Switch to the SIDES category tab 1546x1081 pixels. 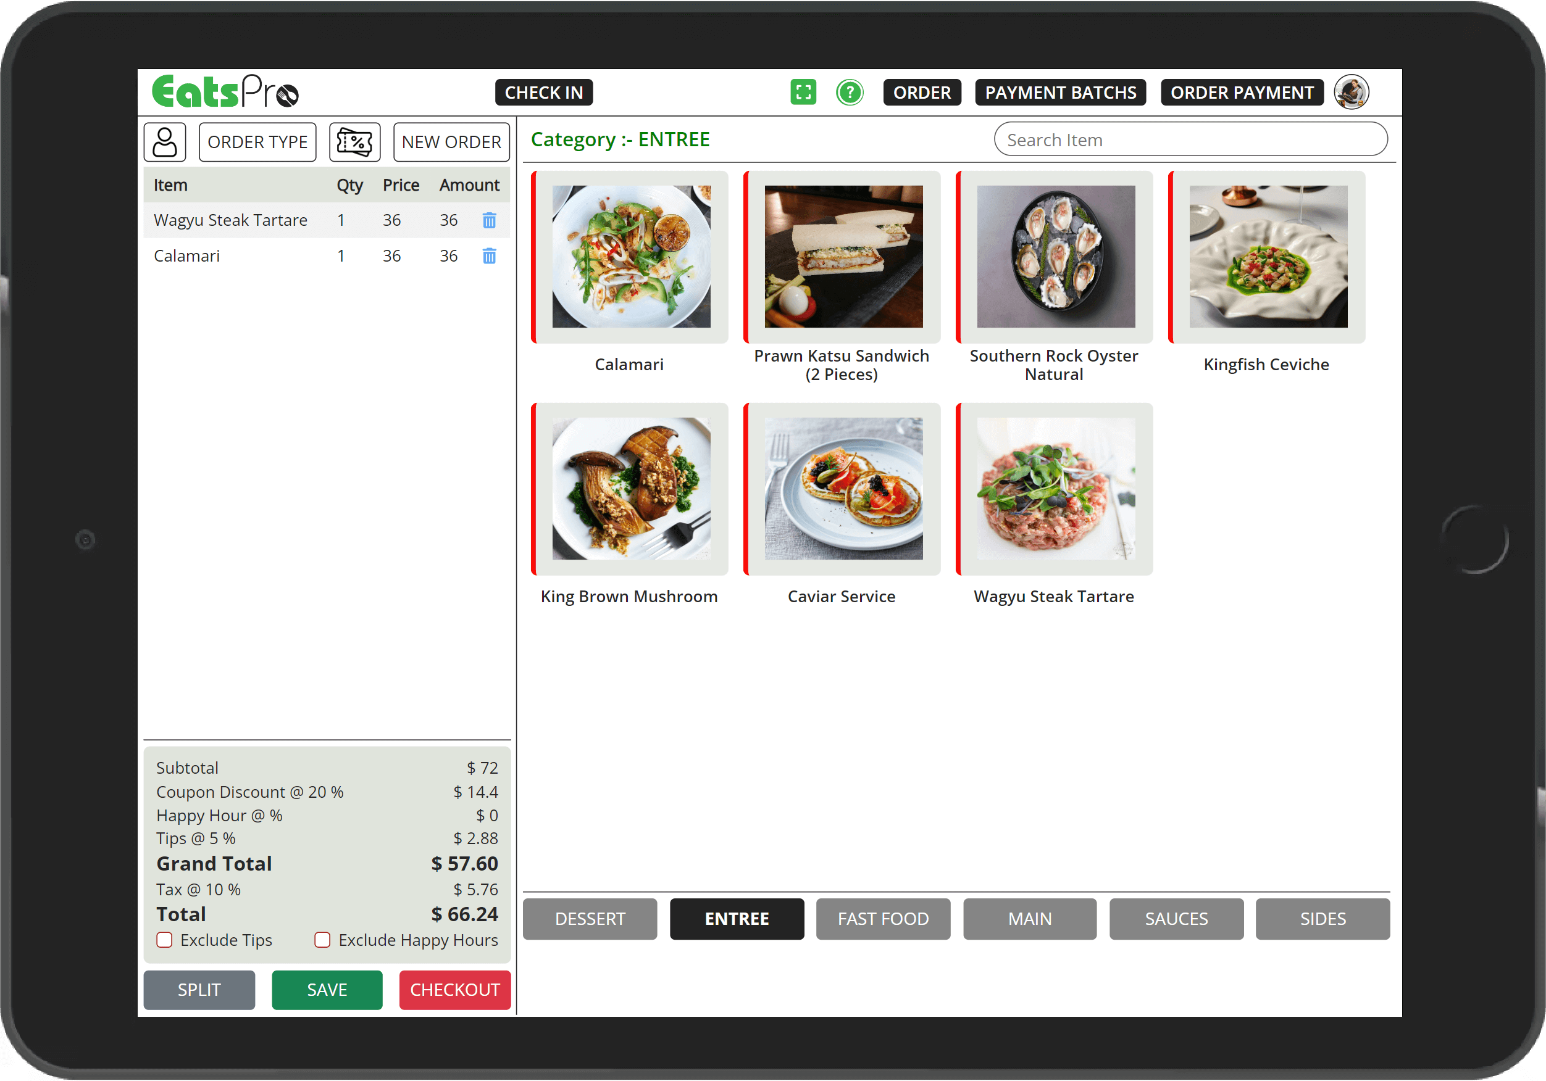click(x=1322, y=919)
